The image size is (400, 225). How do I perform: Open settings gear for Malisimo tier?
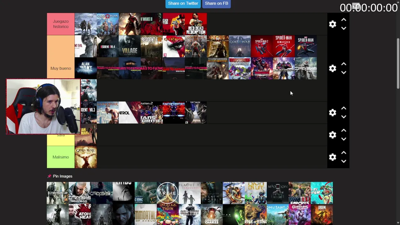pos(332,157)
